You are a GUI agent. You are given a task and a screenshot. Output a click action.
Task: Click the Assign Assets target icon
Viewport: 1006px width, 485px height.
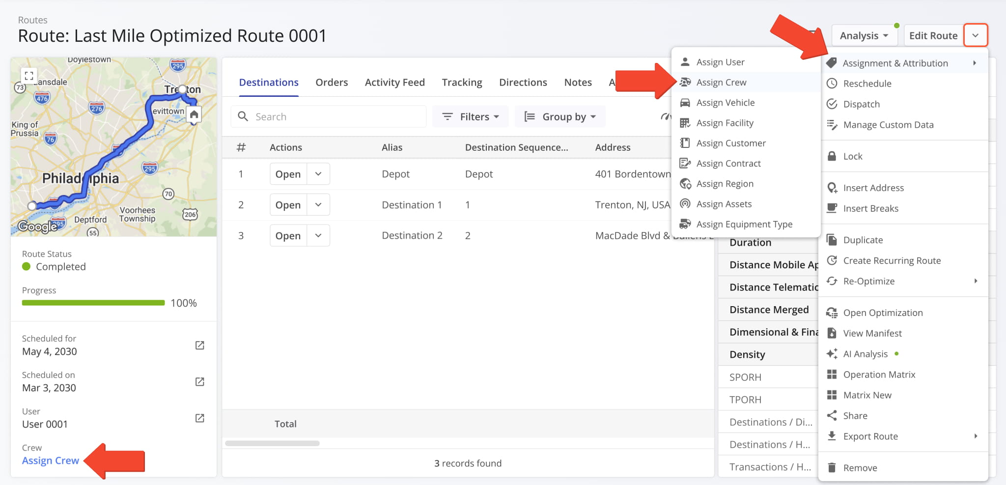click(x=685, y=204)
